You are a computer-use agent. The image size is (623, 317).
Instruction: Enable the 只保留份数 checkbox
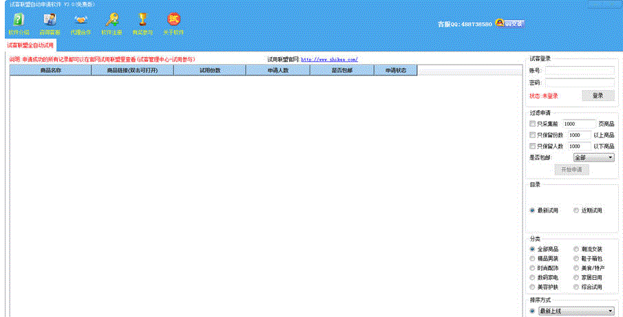(x=532, y=135)
